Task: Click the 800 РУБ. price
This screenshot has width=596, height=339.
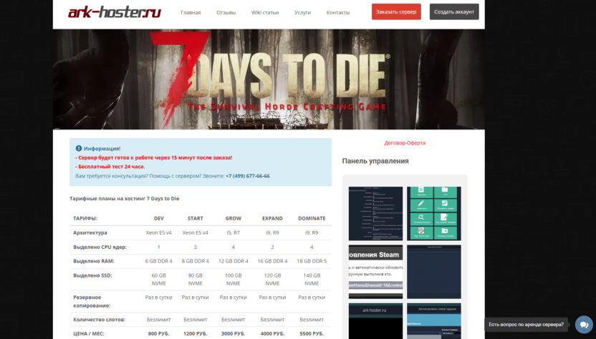Action: (x=159, y=334)
